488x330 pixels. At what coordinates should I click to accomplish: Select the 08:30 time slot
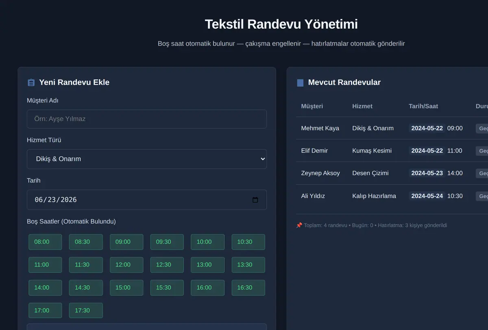tap(86, 242)
